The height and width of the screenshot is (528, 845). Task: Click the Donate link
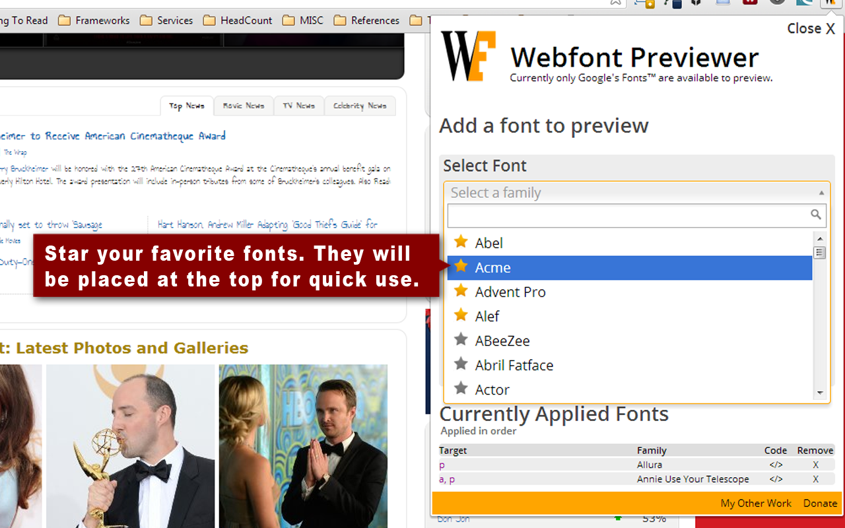click(x=820, y=503)
